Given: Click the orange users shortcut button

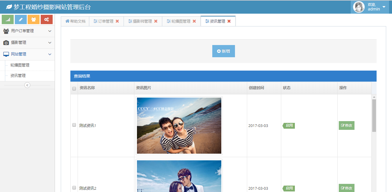Looking at the screenshot, I should [x=34, y=19].
